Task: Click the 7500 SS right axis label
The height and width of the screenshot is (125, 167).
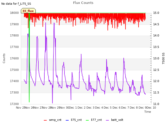Action: (163, 58)
